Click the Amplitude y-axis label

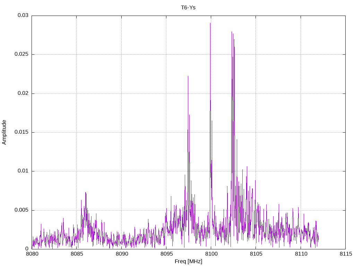point(4,132)
